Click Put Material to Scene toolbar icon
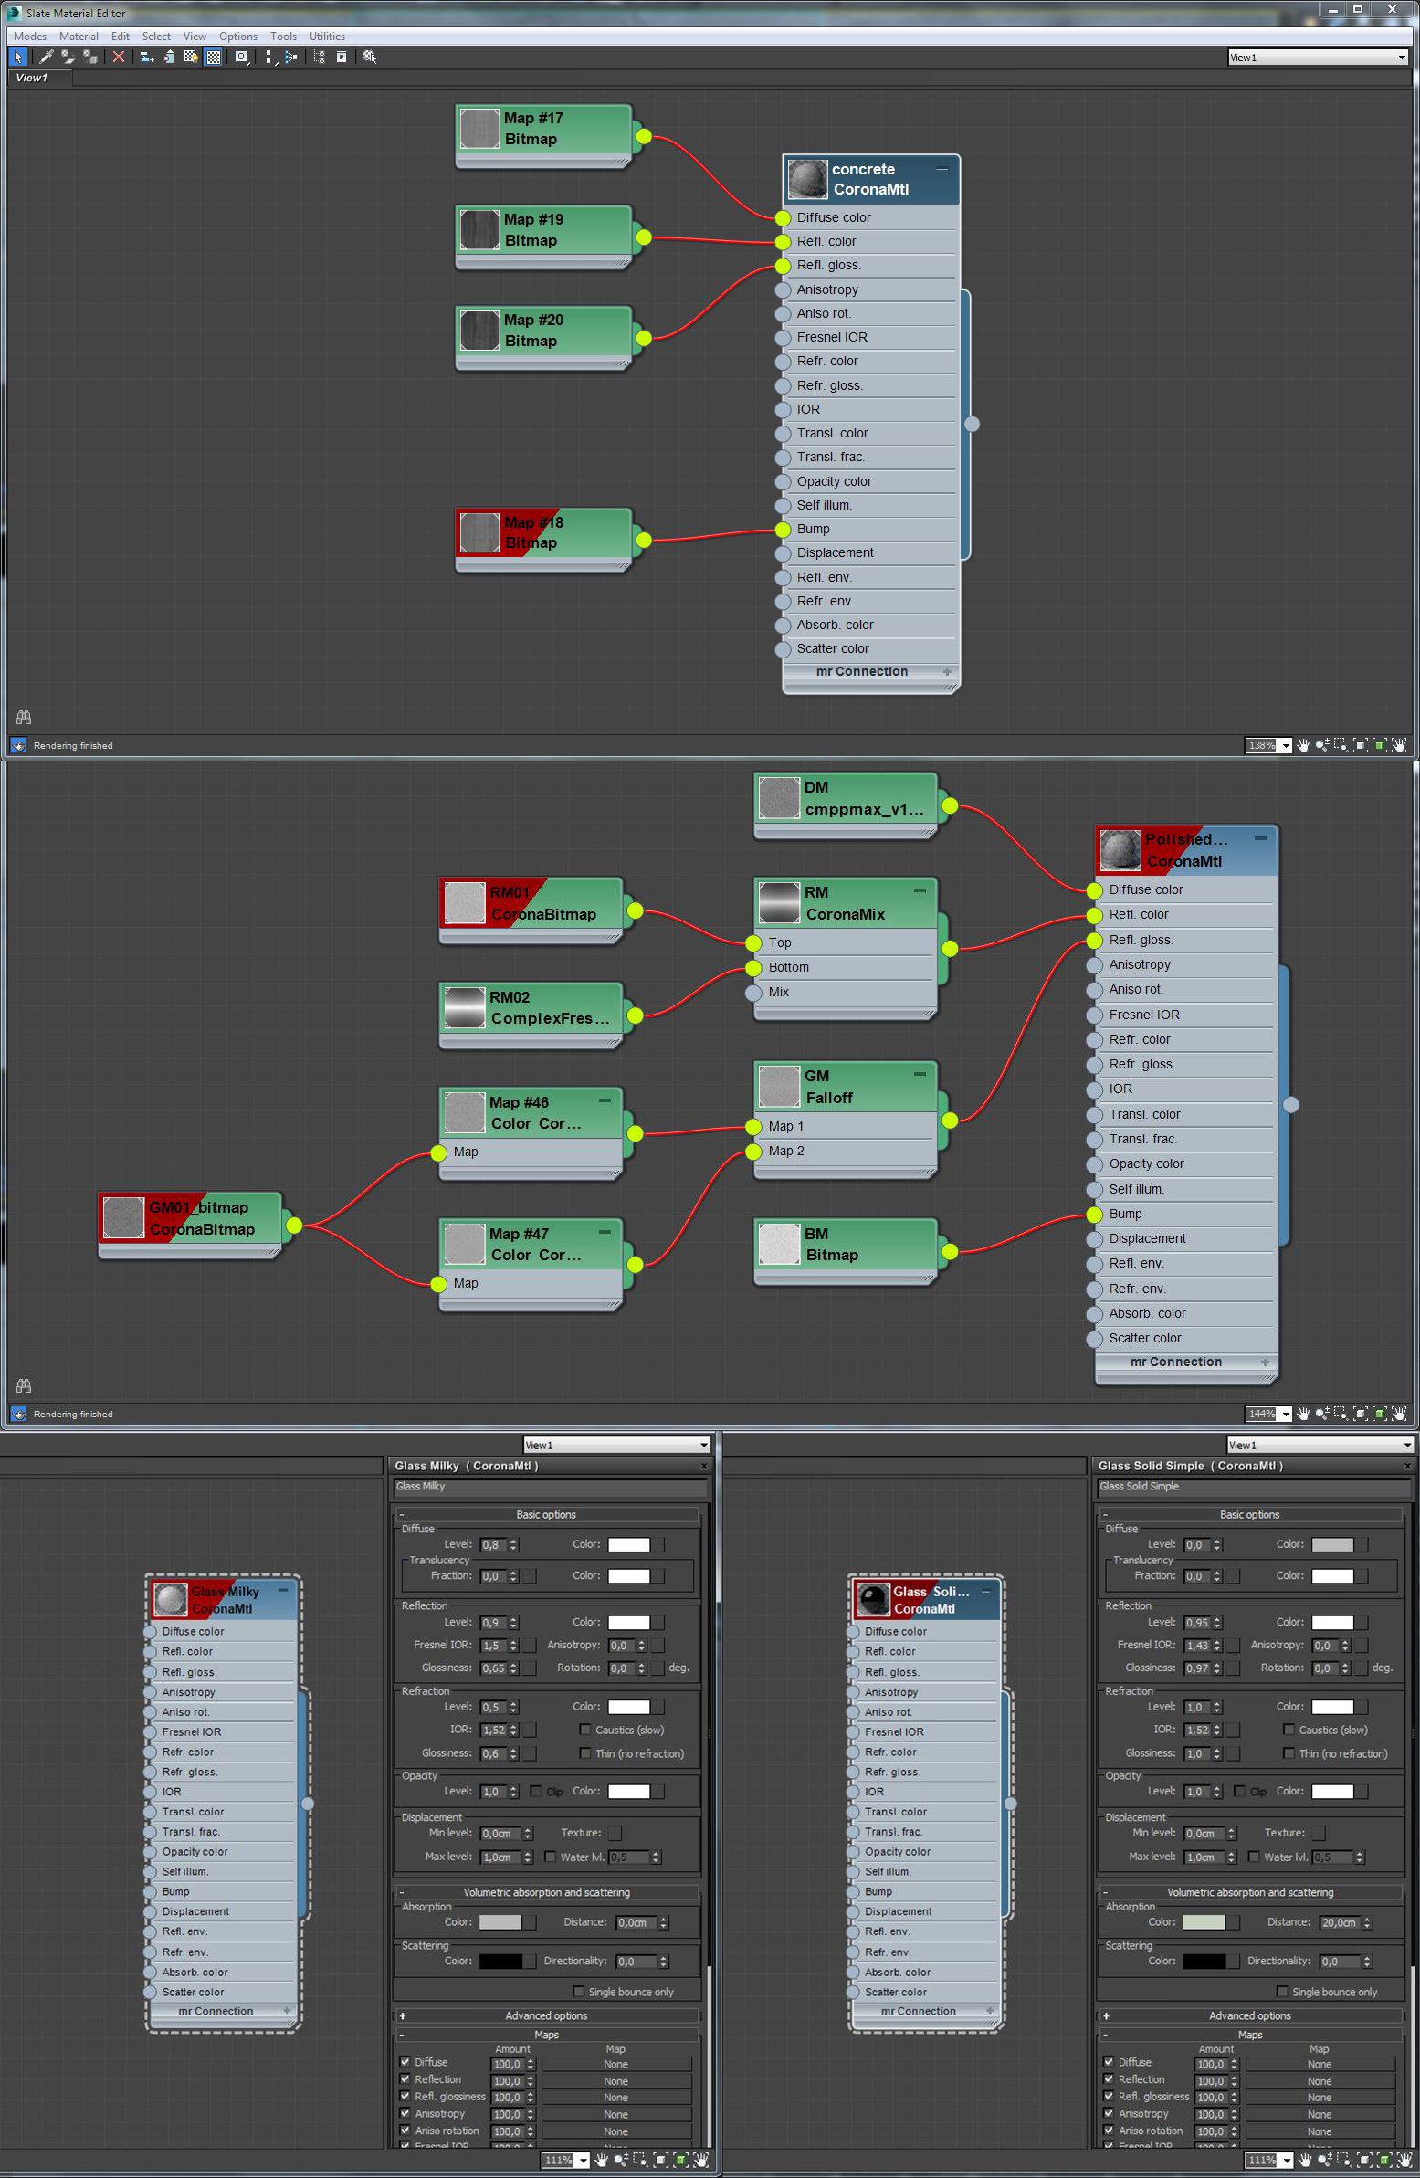Screen dimensions: 1420x2178 point(68,57)
